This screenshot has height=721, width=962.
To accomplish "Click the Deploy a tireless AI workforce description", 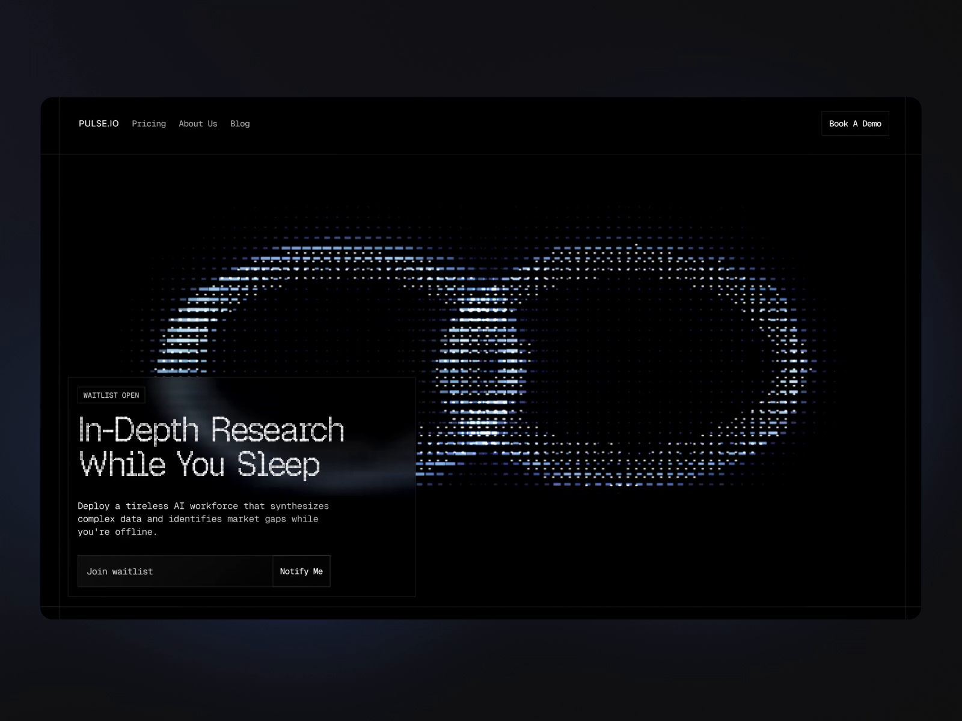I will point(203,519).
